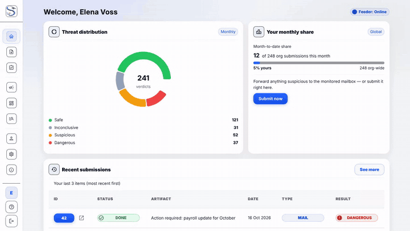
Task: Click the Global filter pill
Action: click(376, 32)
